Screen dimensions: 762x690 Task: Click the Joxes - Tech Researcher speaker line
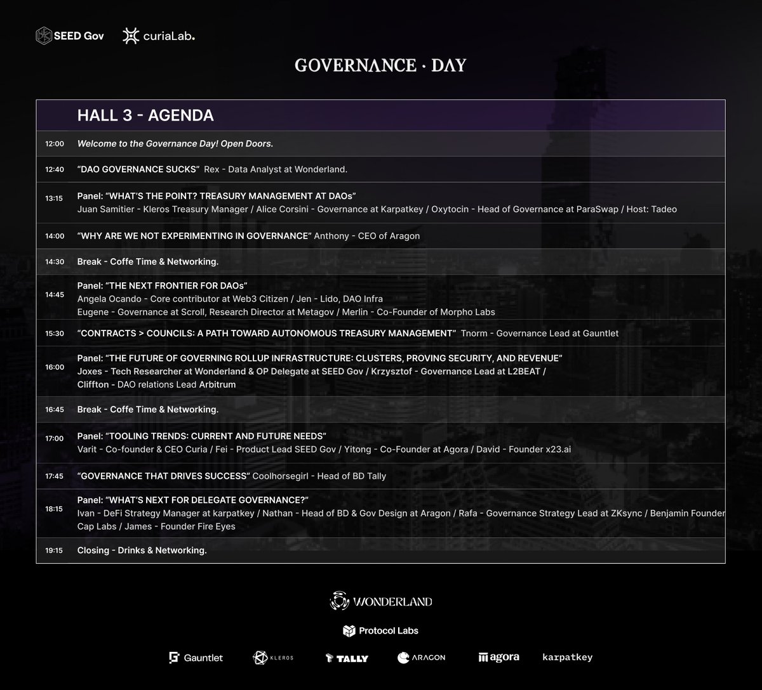pyautogui.click(x=311, y=372)
